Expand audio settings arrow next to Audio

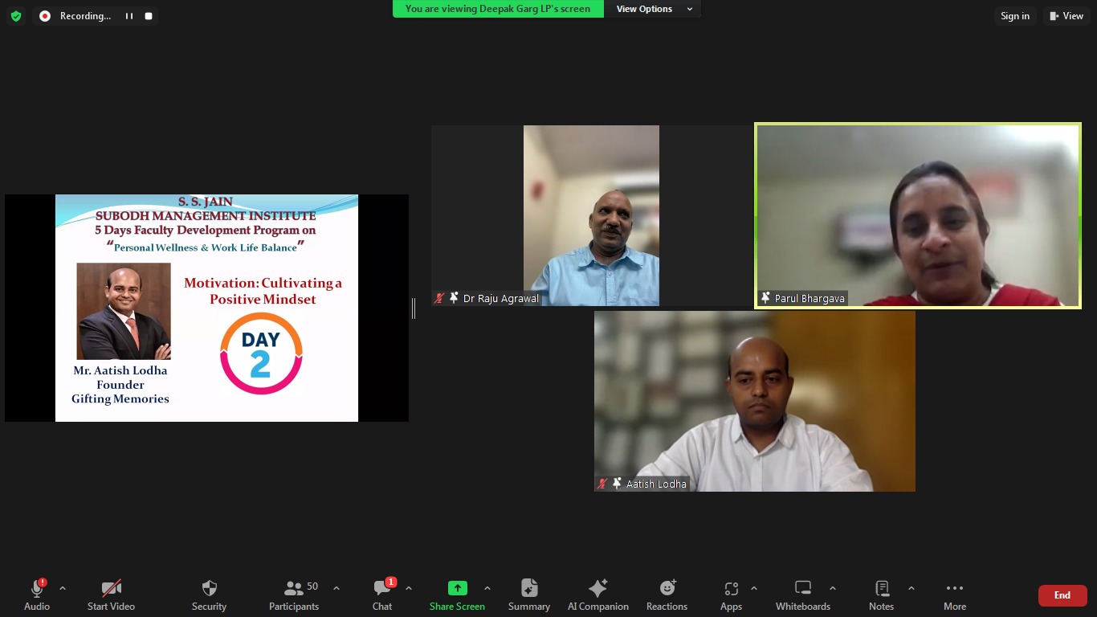coord(63,588)
